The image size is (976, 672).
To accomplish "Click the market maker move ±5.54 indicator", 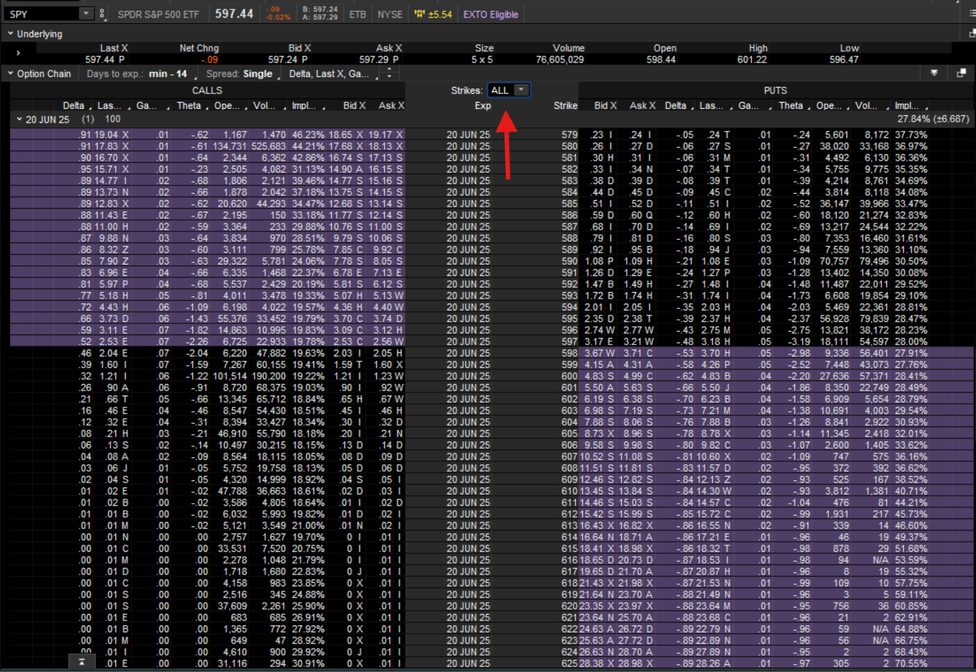I will [x=433, y=14].
